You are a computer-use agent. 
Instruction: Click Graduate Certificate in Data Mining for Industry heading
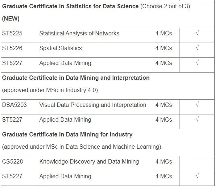click(67, 134)
